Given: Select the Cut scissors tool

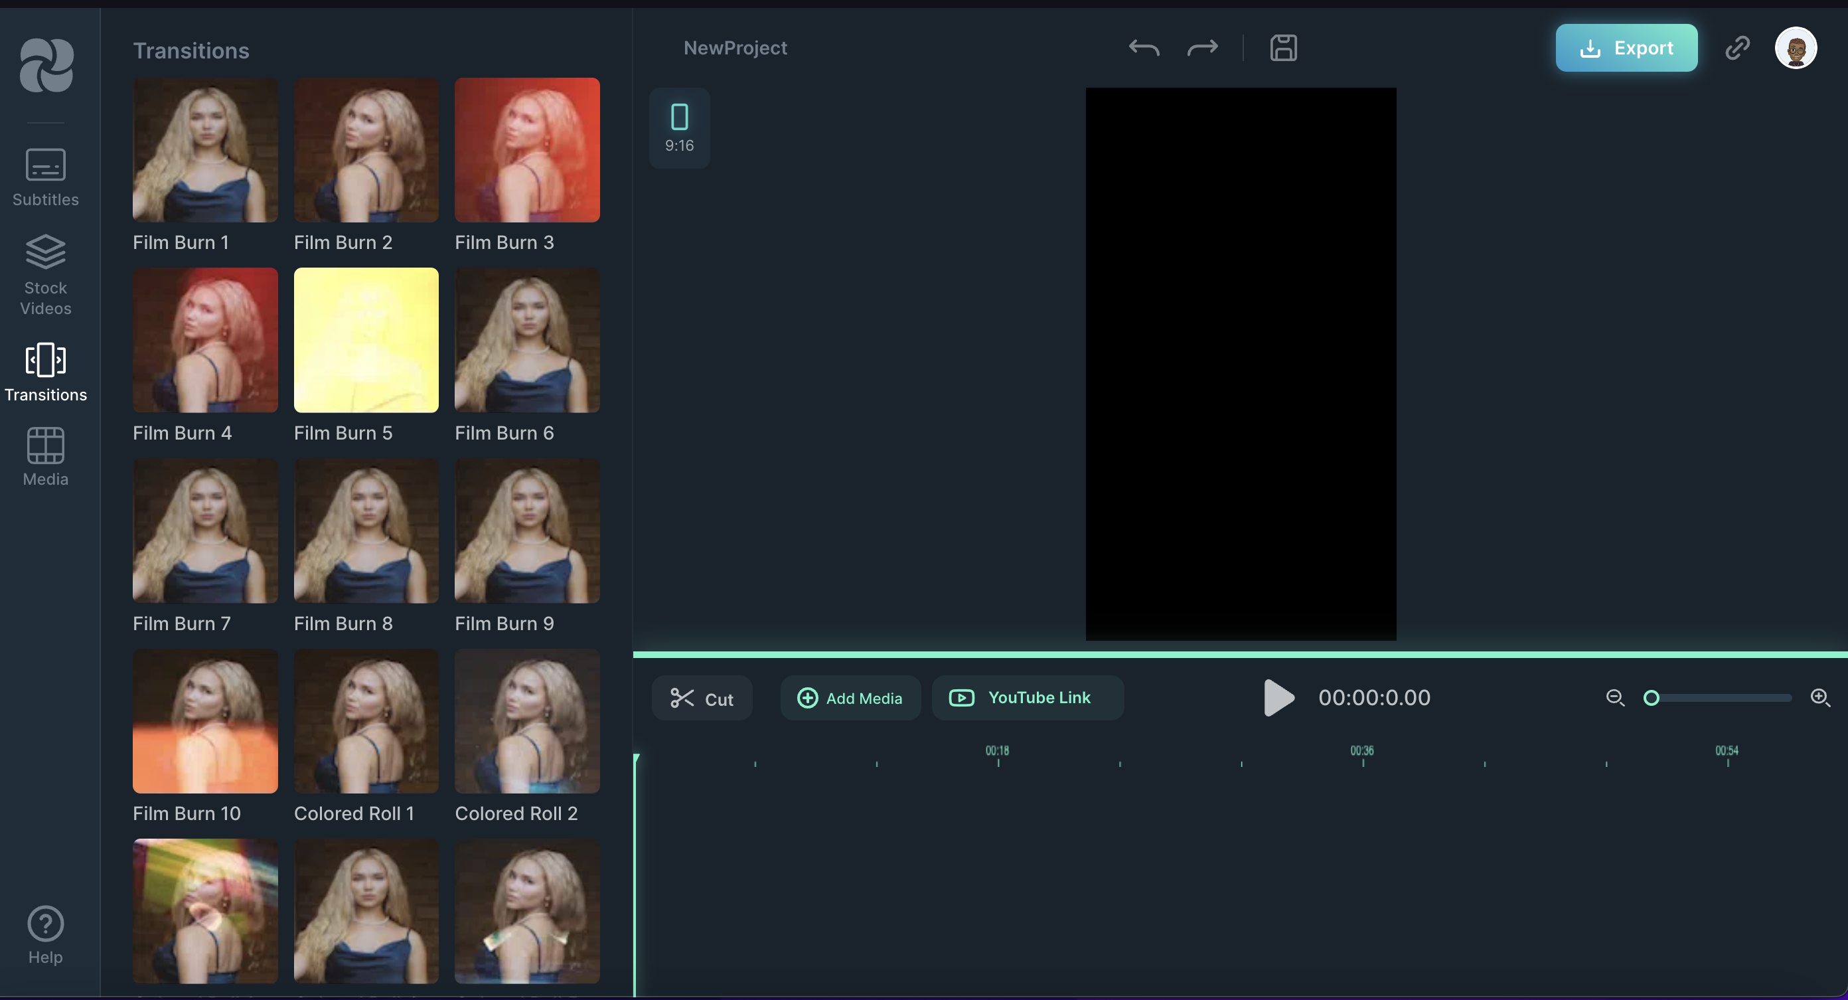Looking at the screenshot, I should point(701,699).
